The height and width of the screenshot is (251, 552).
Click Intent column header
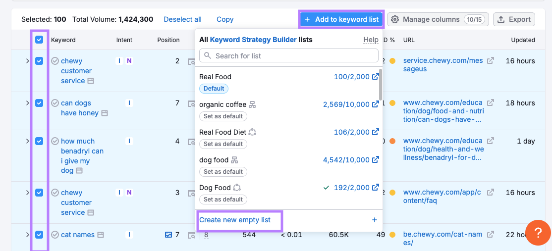pos(124,40)
